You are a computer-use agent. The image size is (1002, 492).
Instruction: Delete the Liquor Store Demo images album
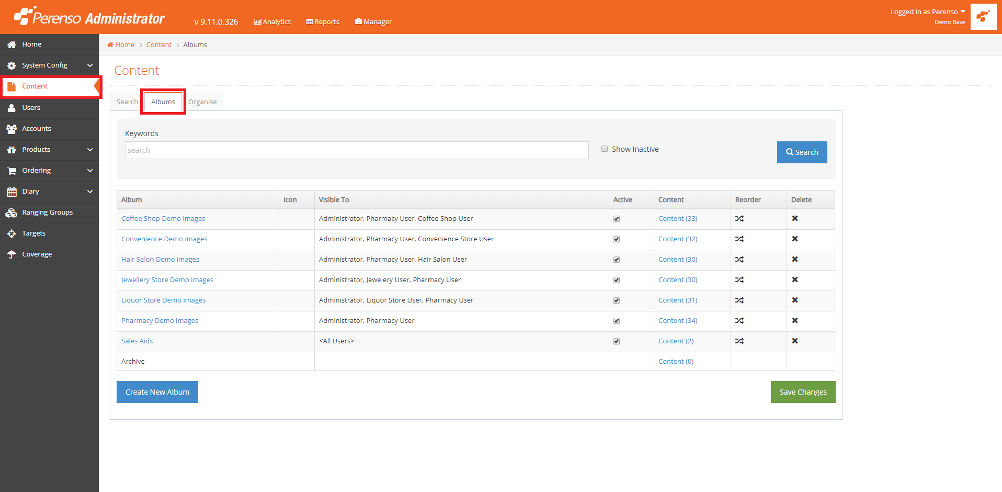pos(795,300)
